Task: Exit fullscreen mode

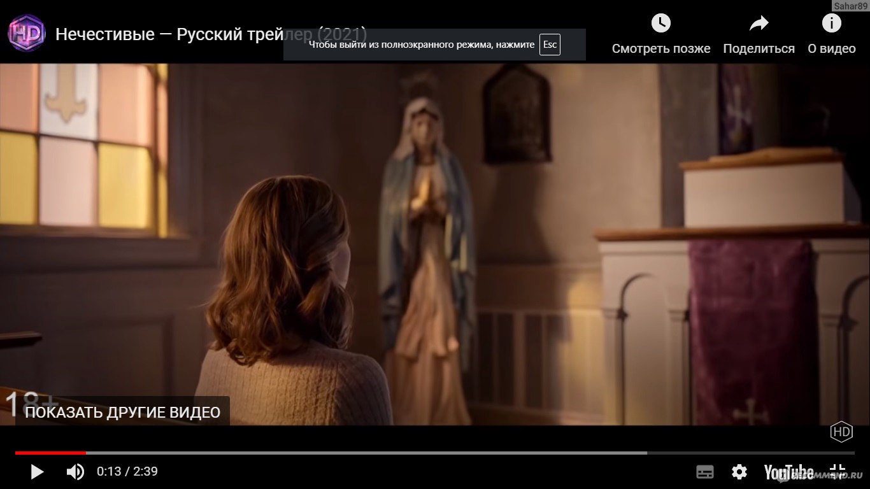Action: [x=838, y=472]
